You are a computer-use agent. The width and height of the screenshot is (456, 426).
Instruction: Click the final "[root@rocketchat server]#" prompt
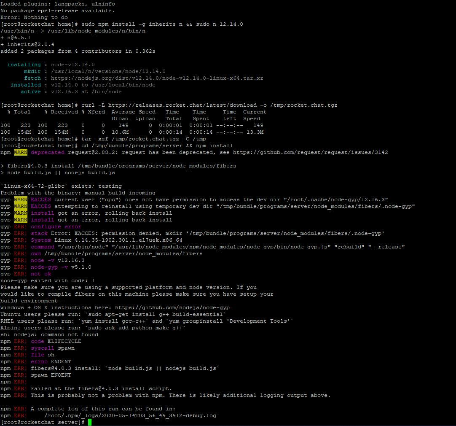tap(43, 422)
